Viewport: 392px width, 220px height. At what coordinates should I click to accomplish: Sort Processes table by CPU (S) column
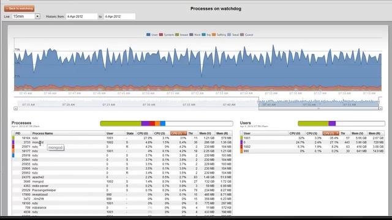click(x=161, y=133)
